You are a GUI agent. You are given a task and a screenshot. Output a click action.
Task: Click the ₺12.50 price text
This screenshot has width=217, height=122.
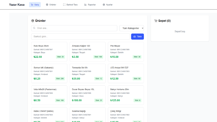pos(114,79)
